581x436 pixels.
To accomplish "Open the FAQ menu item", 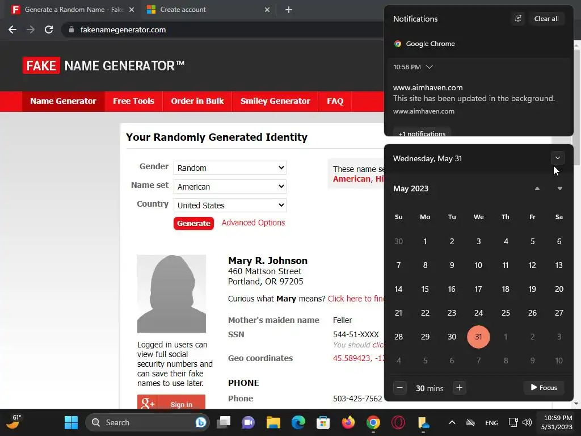I will (x=335, y=101).
